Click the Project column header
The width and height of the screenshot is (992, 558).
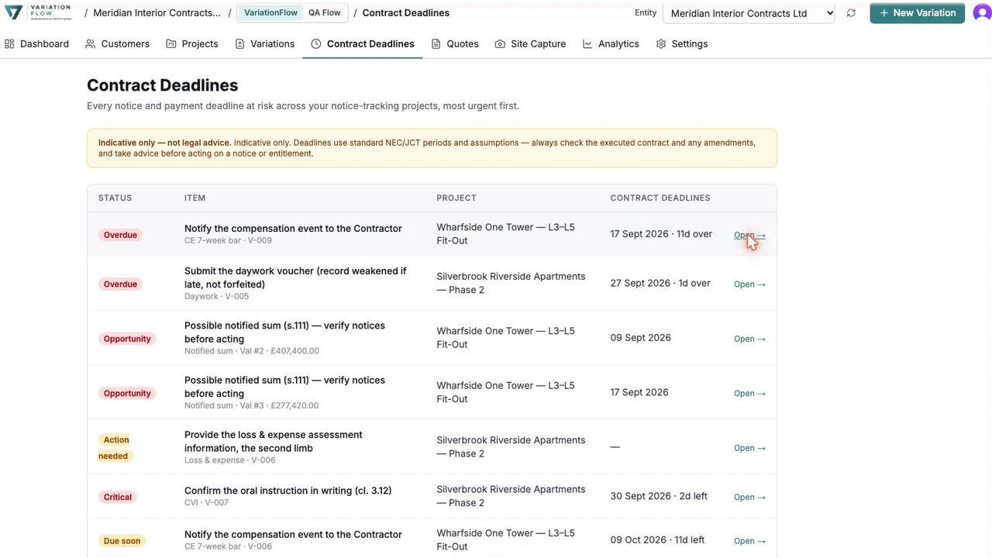(456, 198)
